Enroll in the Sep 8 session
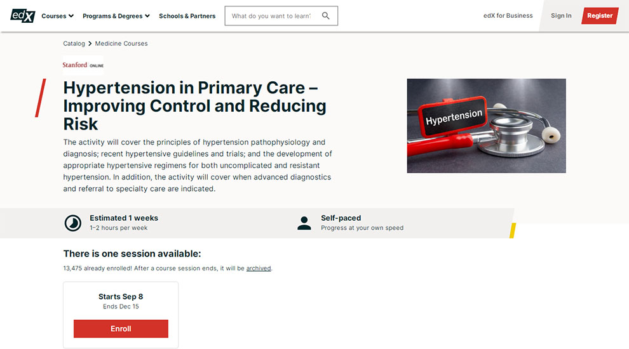This screenshot has width=629, height=349. tap(121, 329)
